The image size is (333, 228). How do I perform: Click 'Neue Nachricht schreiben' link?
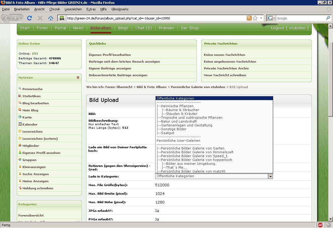[225, 75]
